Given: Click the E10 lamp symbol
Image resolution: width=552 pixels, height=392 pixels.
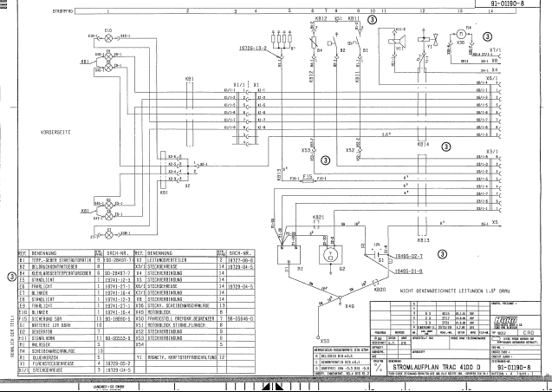Looking at the screenshot, I should (x=108, y=37).
